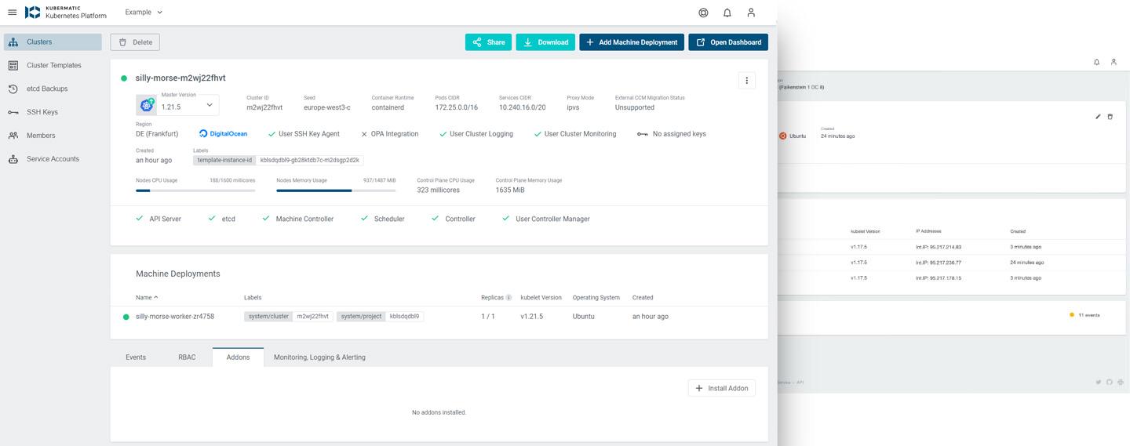The height and width of the screenshot is (446, 1130).
Task: Click the Download button
Action: click(545, 42)
